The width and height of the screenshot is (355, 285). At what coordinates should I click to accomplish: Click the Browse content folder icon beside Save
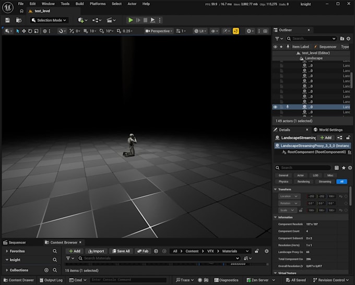(19, 20)
